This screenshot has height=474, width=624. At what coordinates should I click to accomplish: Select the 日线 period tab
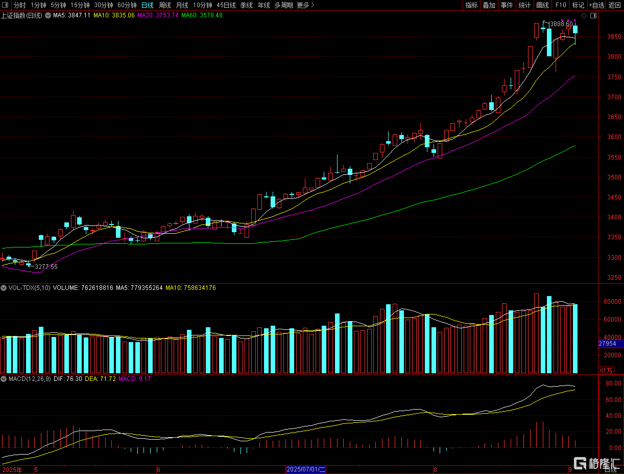coord(147,5)
